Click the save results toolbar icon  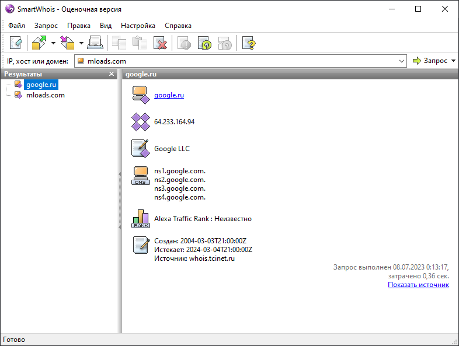67,43
